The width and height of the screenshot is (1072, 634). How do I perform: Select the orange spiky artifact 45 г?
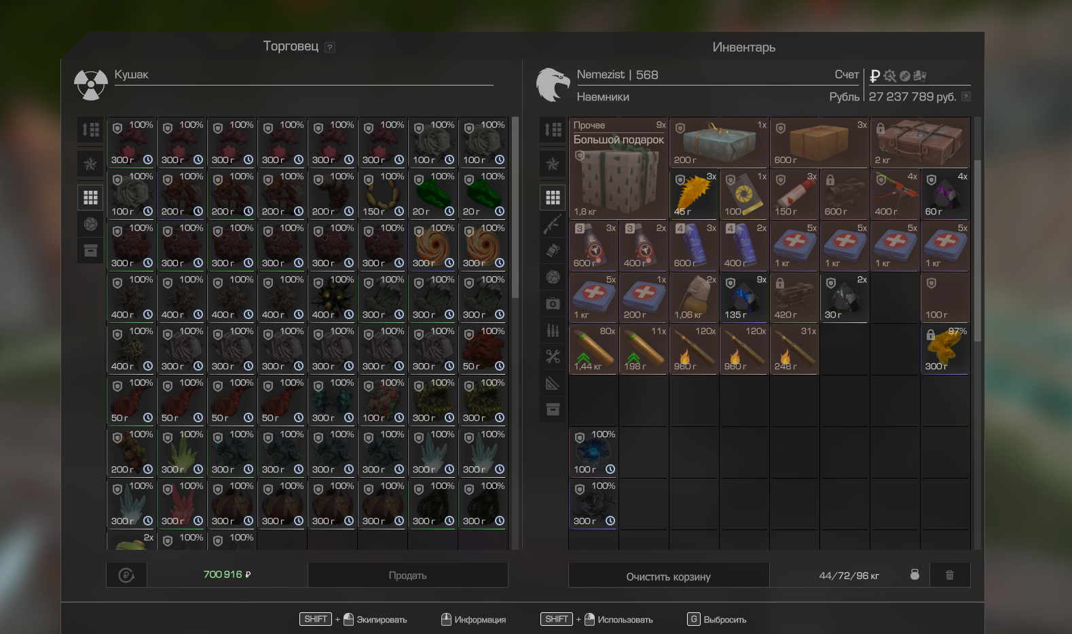[695, 194]
